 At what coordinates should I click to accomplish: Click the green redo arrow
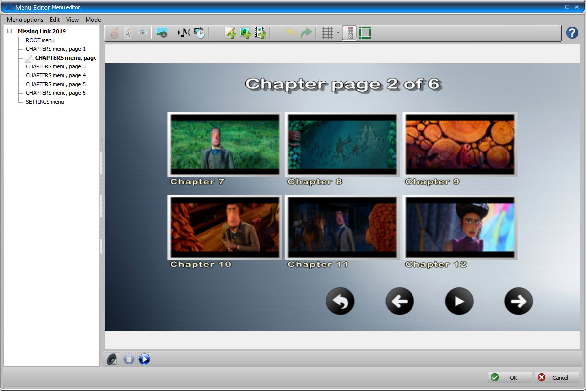click(x=306, y=33)
